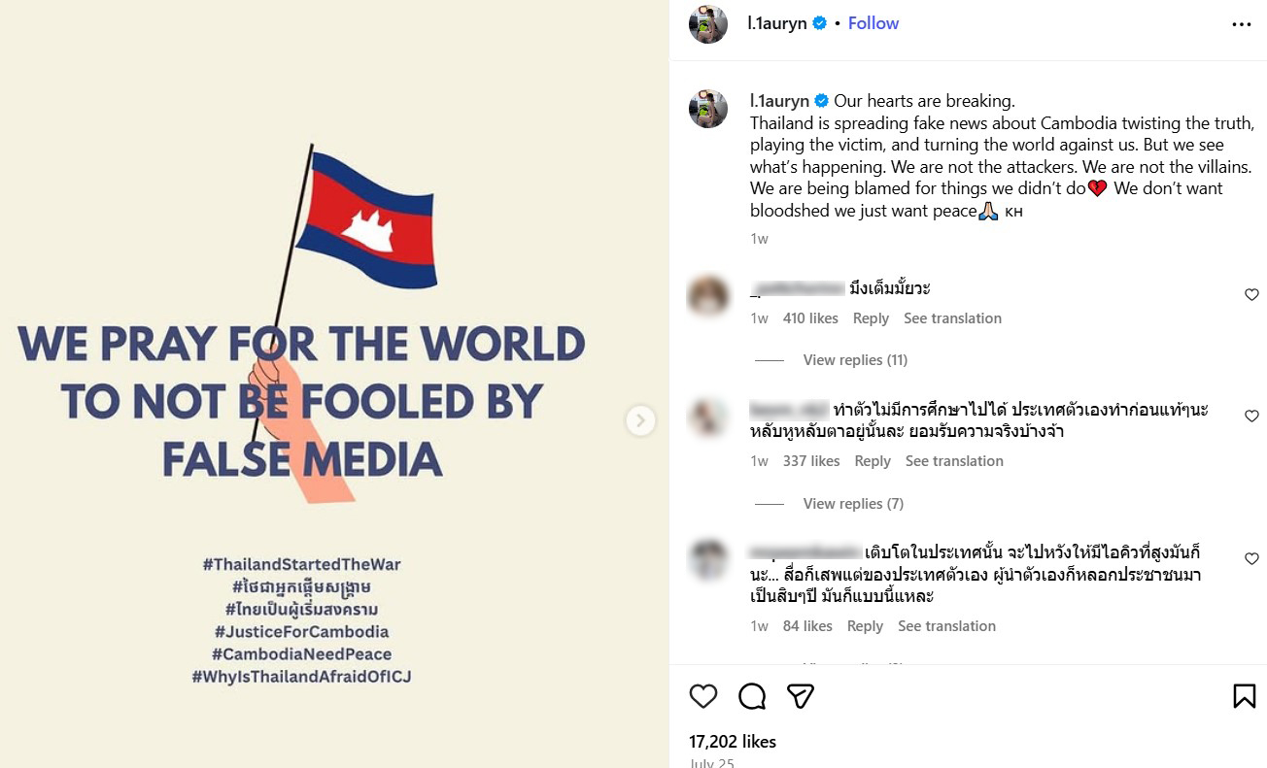Open the comment bubble icon
The width and height of the screenshot is (1267, 768).
pyautogui.click(x=752, y=696)
